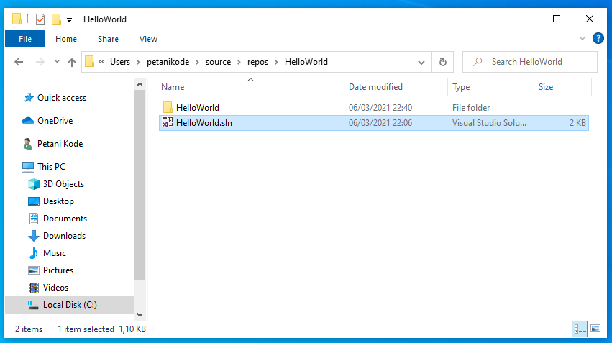The height and width of the screenshot is (343, 612).
Task: Click the search magnifier icon
Action: [x=478, y=62]
